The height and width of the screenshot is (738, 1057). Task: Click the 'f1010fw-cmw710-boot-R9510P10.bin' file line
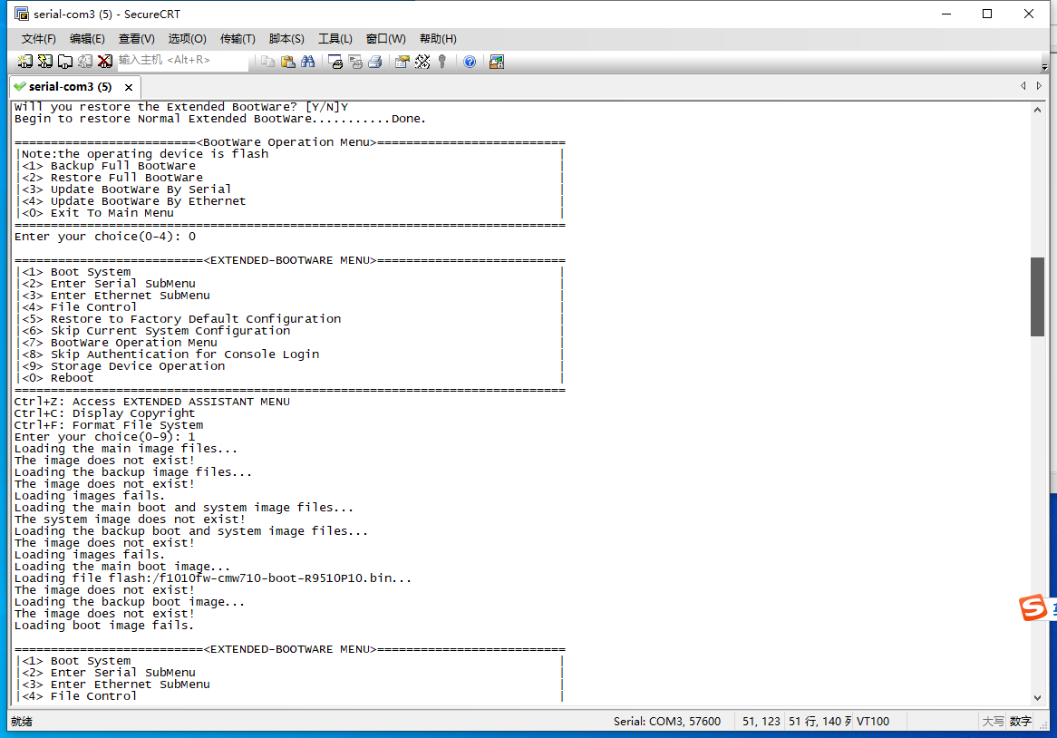[213, 578]
